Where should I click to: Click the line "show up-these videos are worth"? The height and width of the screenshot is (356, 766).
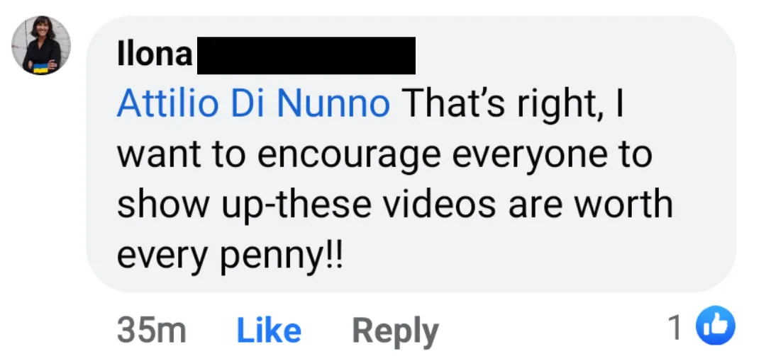(x=395, y=204)
